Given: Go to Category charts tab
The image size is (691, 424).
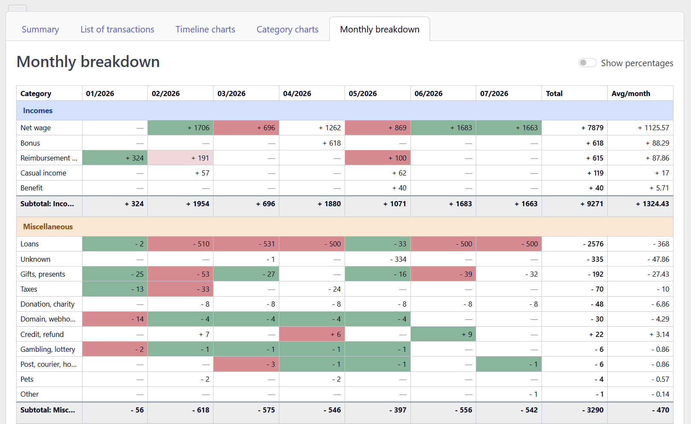Looking at the screenshot, I should click(287, 29).
